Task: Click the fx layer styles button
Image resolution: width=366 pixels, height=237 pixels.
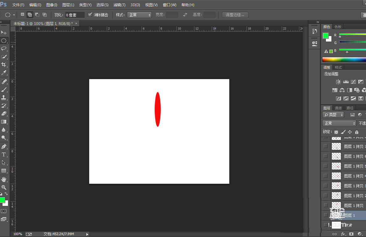Action: point(343,234)
